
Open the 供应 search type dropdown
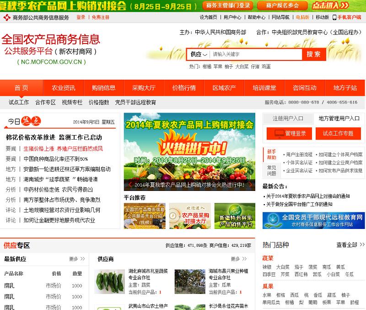tap(199, 54)
